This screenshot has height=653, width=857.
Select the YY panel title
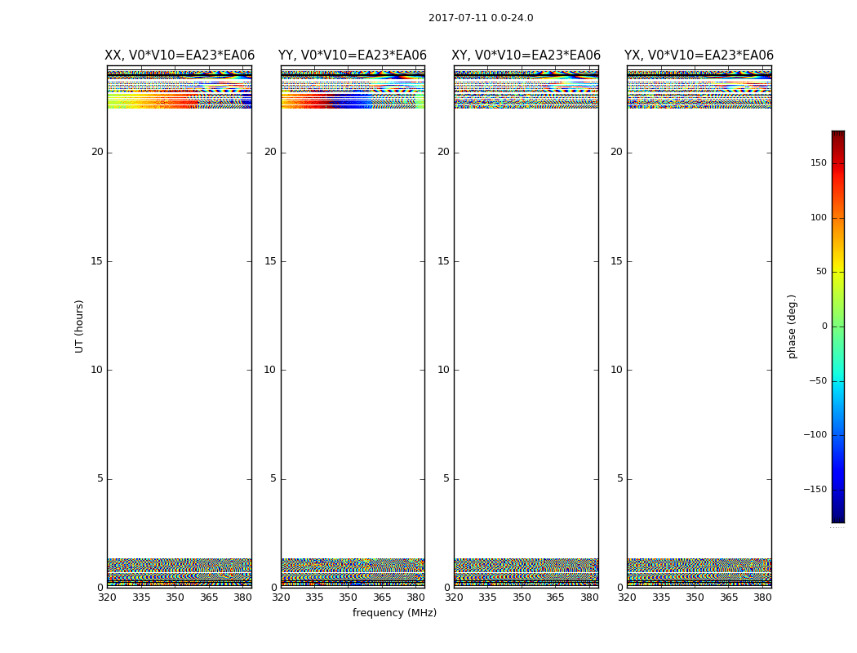[353, 56]
